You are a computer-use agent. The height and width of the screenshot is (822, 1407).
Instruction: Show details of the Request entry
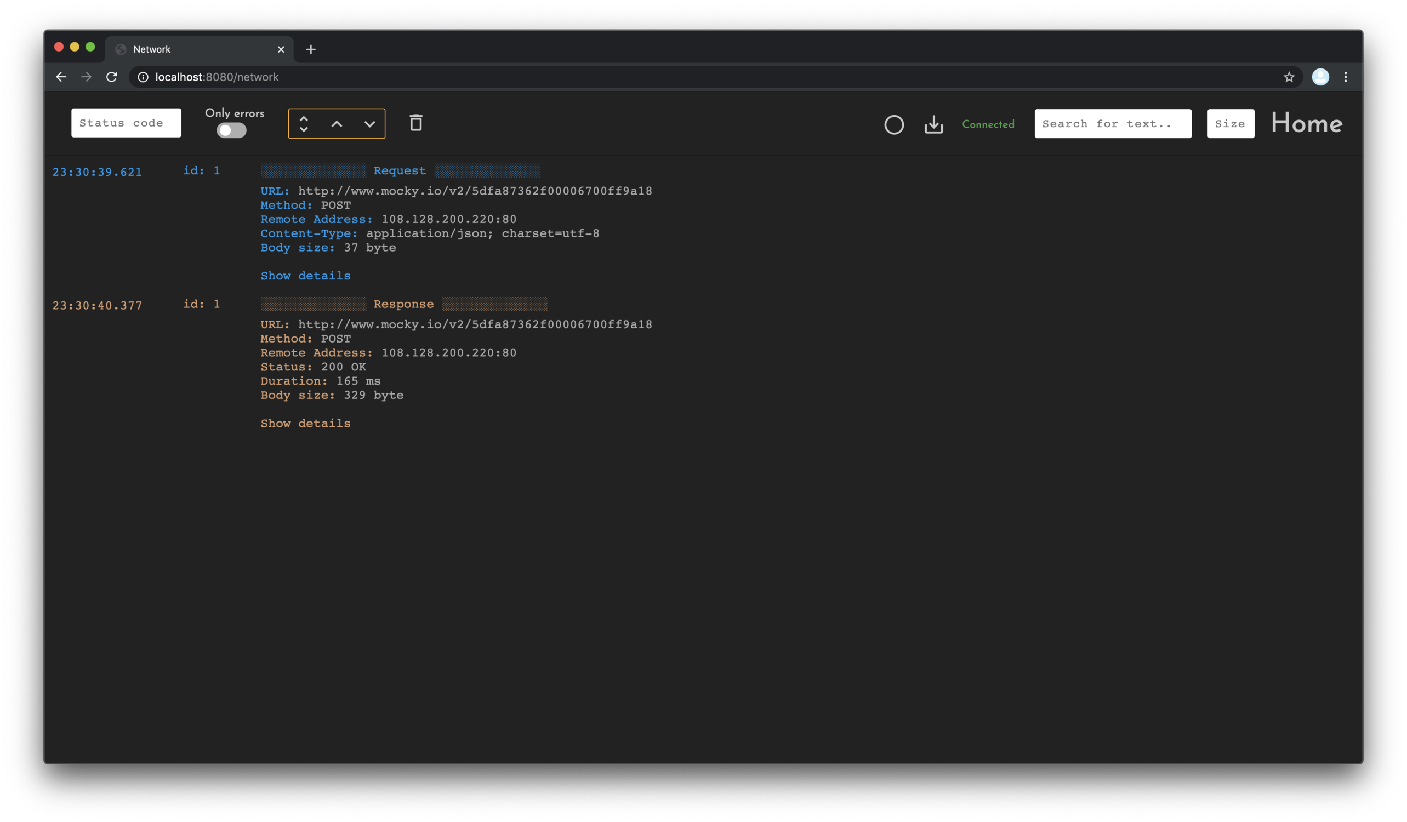305,276
